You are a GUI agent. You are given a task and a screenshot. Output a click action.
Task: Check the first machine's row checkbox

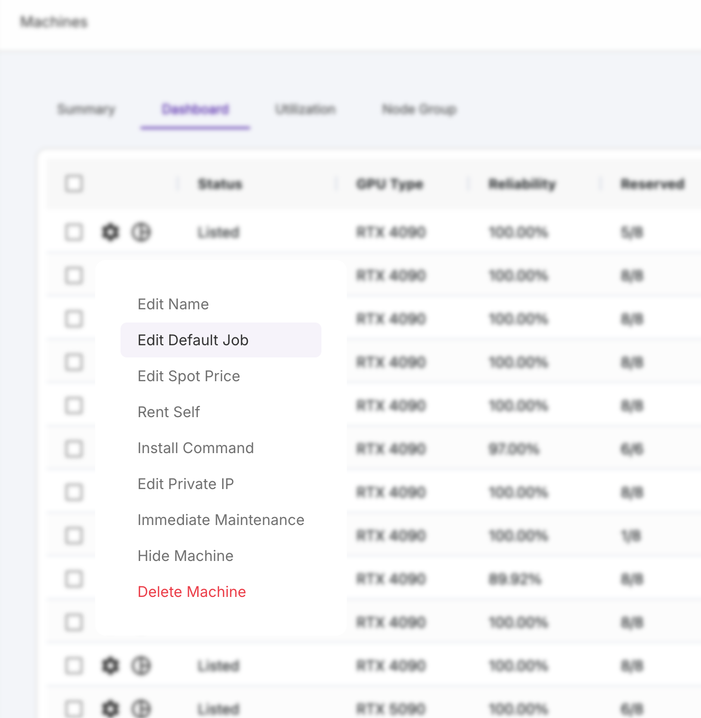pyautogui.click(x=73, y=232)
